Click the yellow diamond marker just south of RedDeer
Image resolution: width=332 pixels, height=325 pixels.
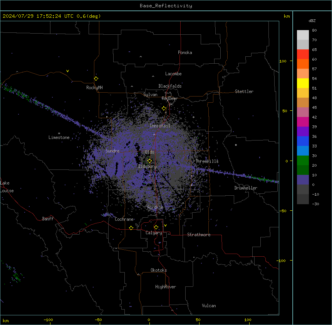coord(164,108)
